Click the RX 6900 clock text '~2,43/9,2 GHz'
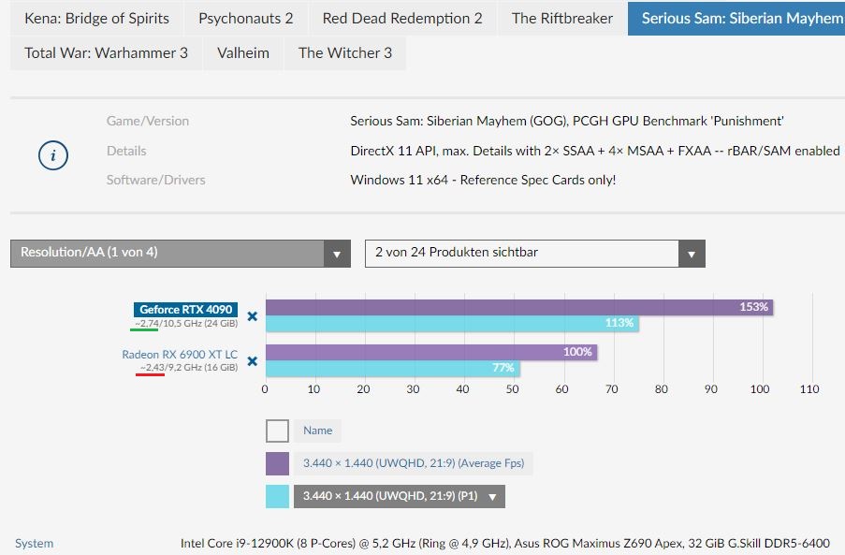The width and height of the screenshot is (845, 555). pyautogui.click(x=171, y=368)
